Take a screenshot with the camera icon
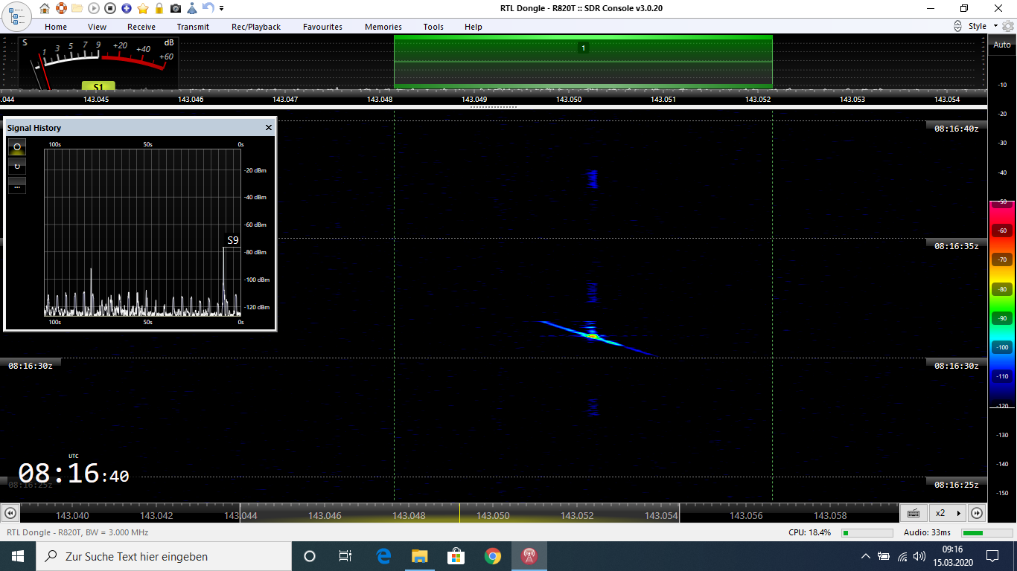 click(x=176, y=8)
